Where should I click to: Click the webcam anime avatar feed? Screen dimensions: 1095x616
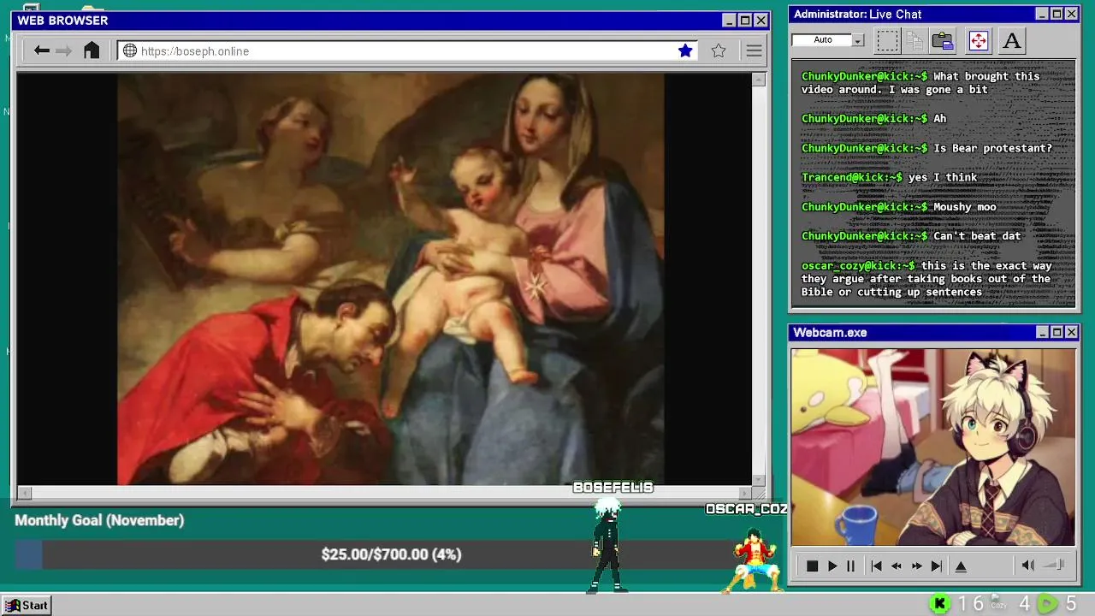pyautogui.click(x=932, y=447)
